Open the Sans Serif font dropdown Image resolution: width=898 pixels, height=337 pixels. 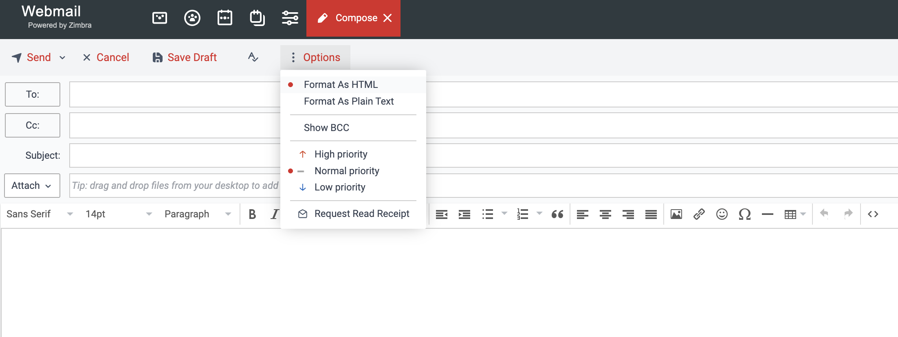(x=40, y=214)
